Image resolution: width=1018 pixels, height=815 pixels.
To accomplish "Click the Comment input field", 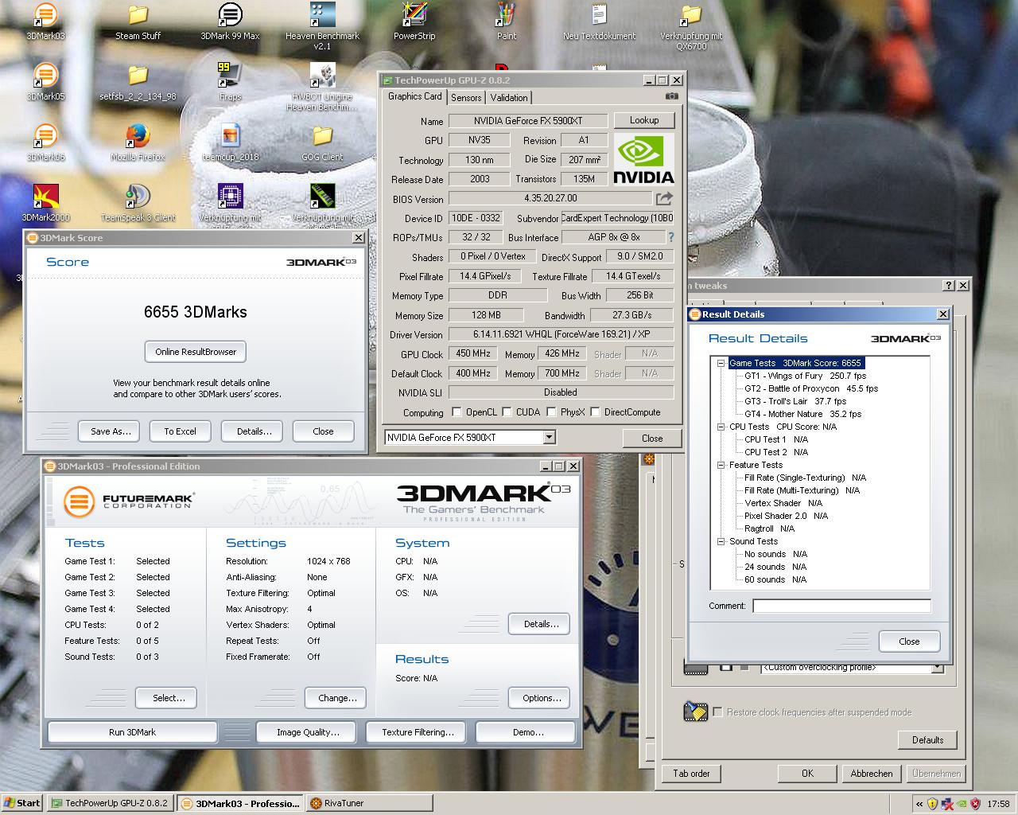I will pos(841,606).
